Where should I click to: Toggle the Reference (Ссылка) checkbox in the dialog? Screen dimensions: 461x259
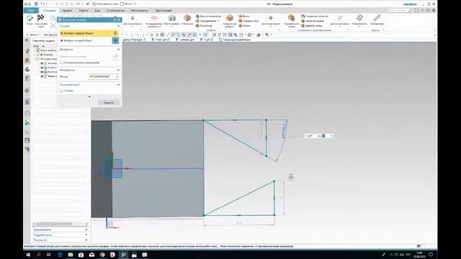(x=61, y=91)
